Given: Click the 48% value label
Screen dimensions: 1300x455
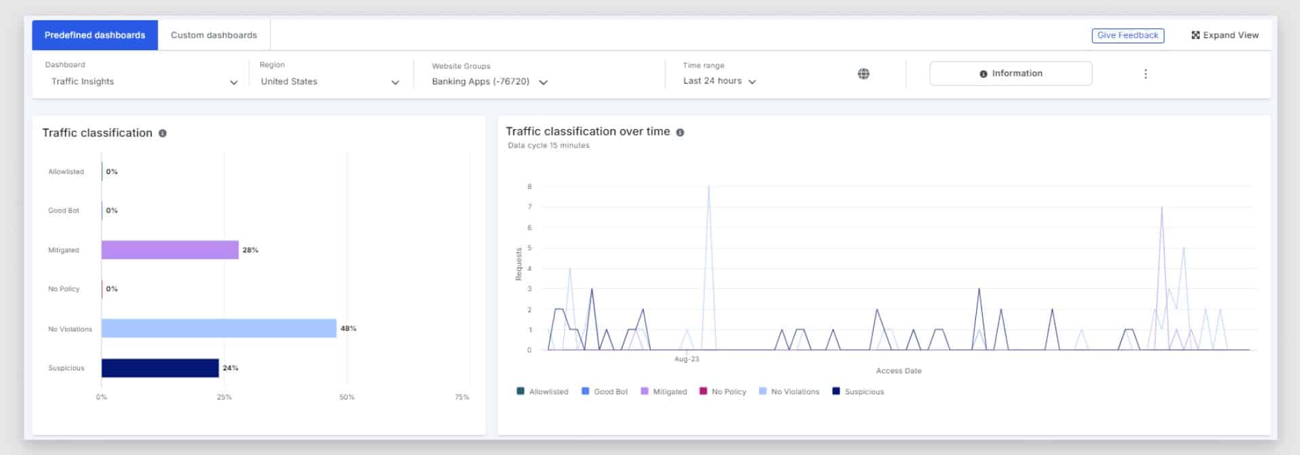Looking at the screenshot, I should (x=348, y=328).
